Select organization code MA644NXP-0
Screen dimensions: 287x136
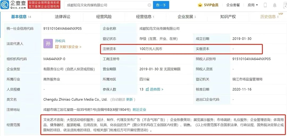pyautogui.click(x=54, y=59)
